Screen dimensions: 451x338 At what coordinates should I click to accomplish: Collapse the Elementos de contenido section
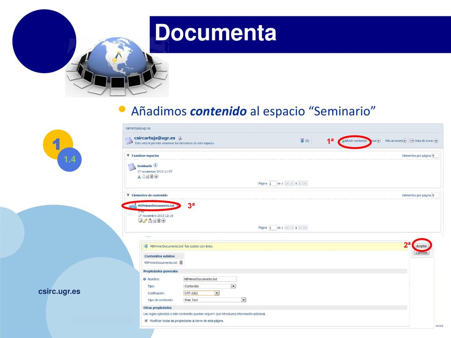[x=128, y=195]
